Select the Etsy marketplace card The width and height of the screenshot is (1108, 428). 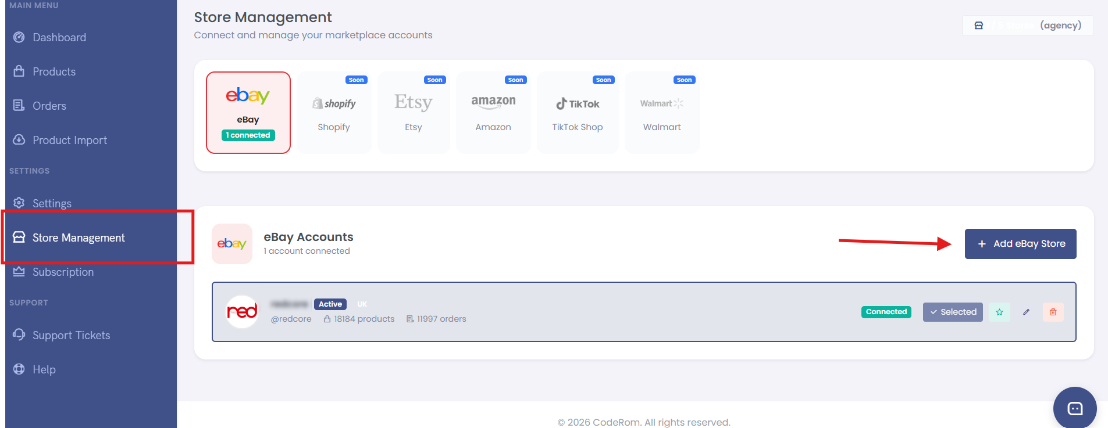[414, 113]
